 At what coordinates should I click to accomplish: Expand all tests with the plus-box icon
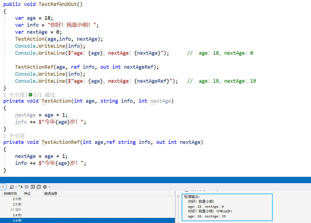(33, 187)
